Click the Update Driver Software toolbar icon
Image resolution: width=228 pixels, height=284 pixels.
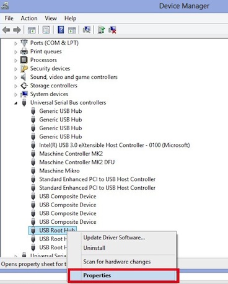(x=102, y=30)
